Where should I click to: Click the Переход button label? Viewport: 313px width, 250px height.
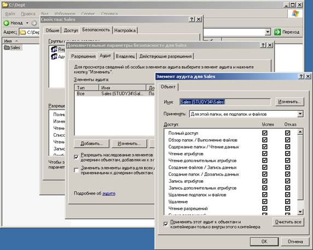tap(291, 32)
